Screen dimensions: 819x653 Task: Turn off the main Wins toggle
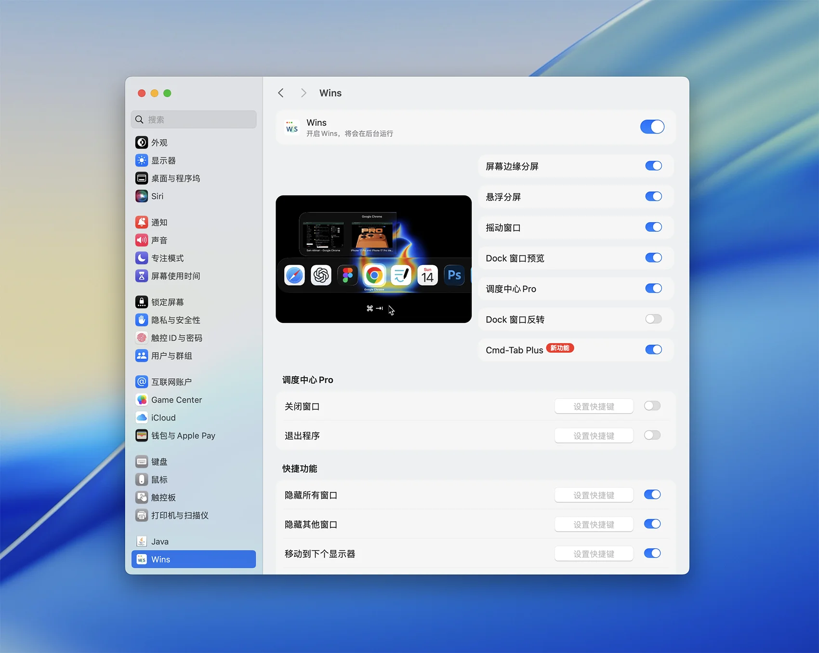[x=652, y=127]
